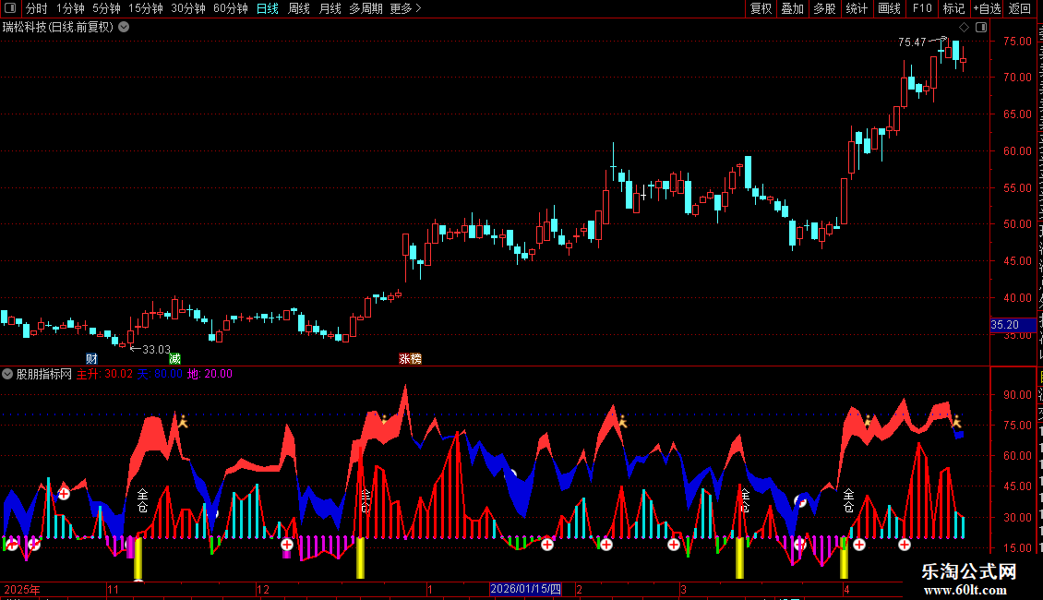
Task: Click the 90.00 indicator axis label
Action: (x=1017, y=394)
